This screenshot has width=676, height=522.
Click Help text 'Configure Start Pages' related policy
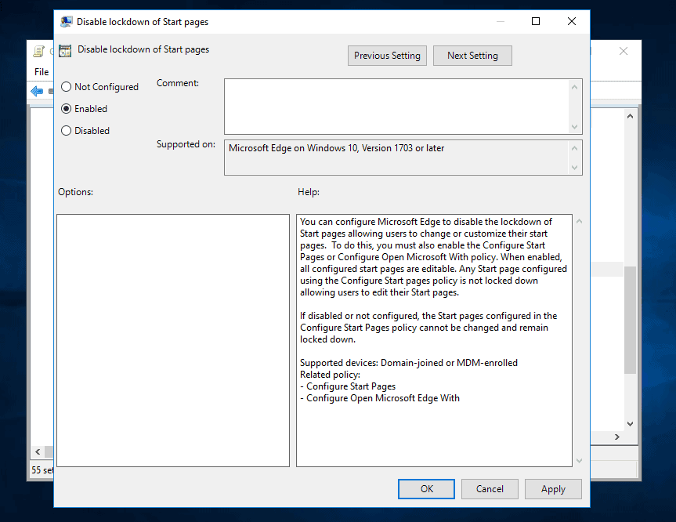coord(351,386)
